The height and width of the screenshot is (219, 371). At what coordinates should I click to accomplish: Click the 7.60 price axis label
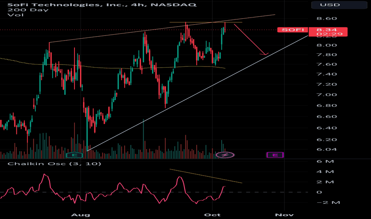(327, 65)
